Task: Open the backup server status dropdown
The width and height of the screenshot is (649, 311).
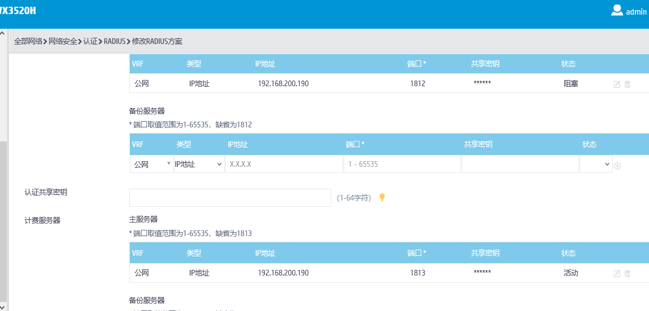Action: click(x=596, y=164)
